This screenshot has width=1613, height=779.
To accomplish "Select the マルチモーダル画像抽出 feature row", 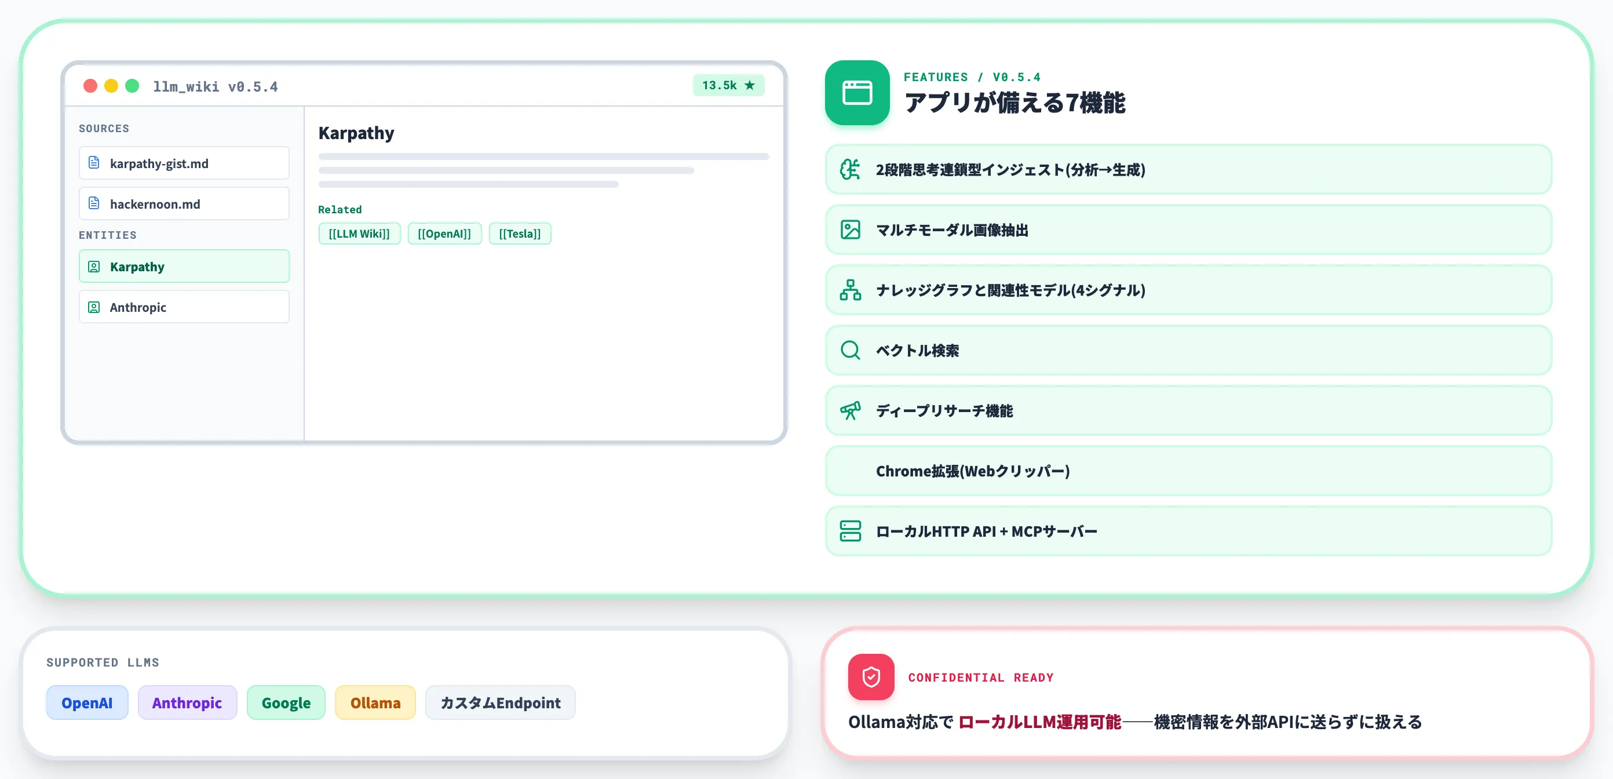I will tap(1188, 230).
